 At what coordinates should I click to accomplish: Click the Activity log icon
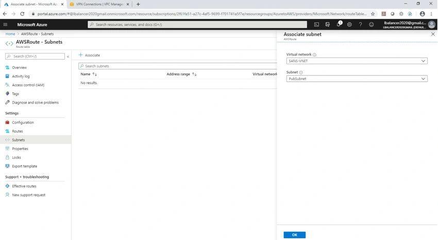click(x=8, y=76)
